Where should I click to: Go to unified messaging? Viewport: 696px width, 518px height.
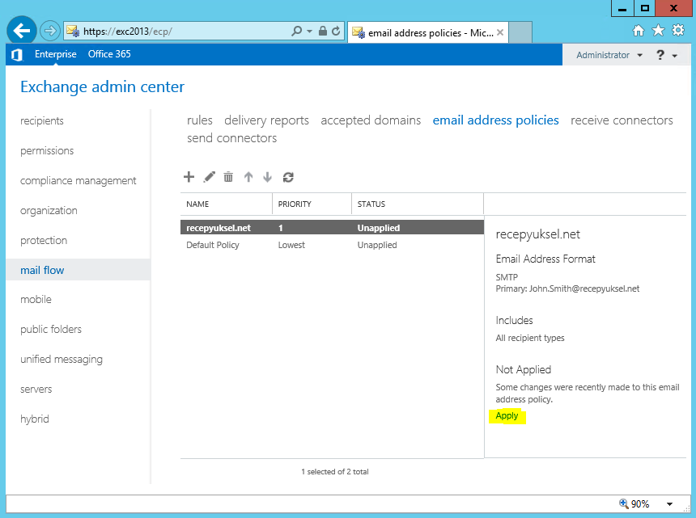pyautogui.click(x=62, y=360)
